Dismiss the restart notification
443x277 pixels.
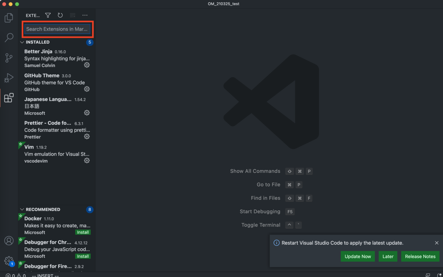[x=437, y=243]
